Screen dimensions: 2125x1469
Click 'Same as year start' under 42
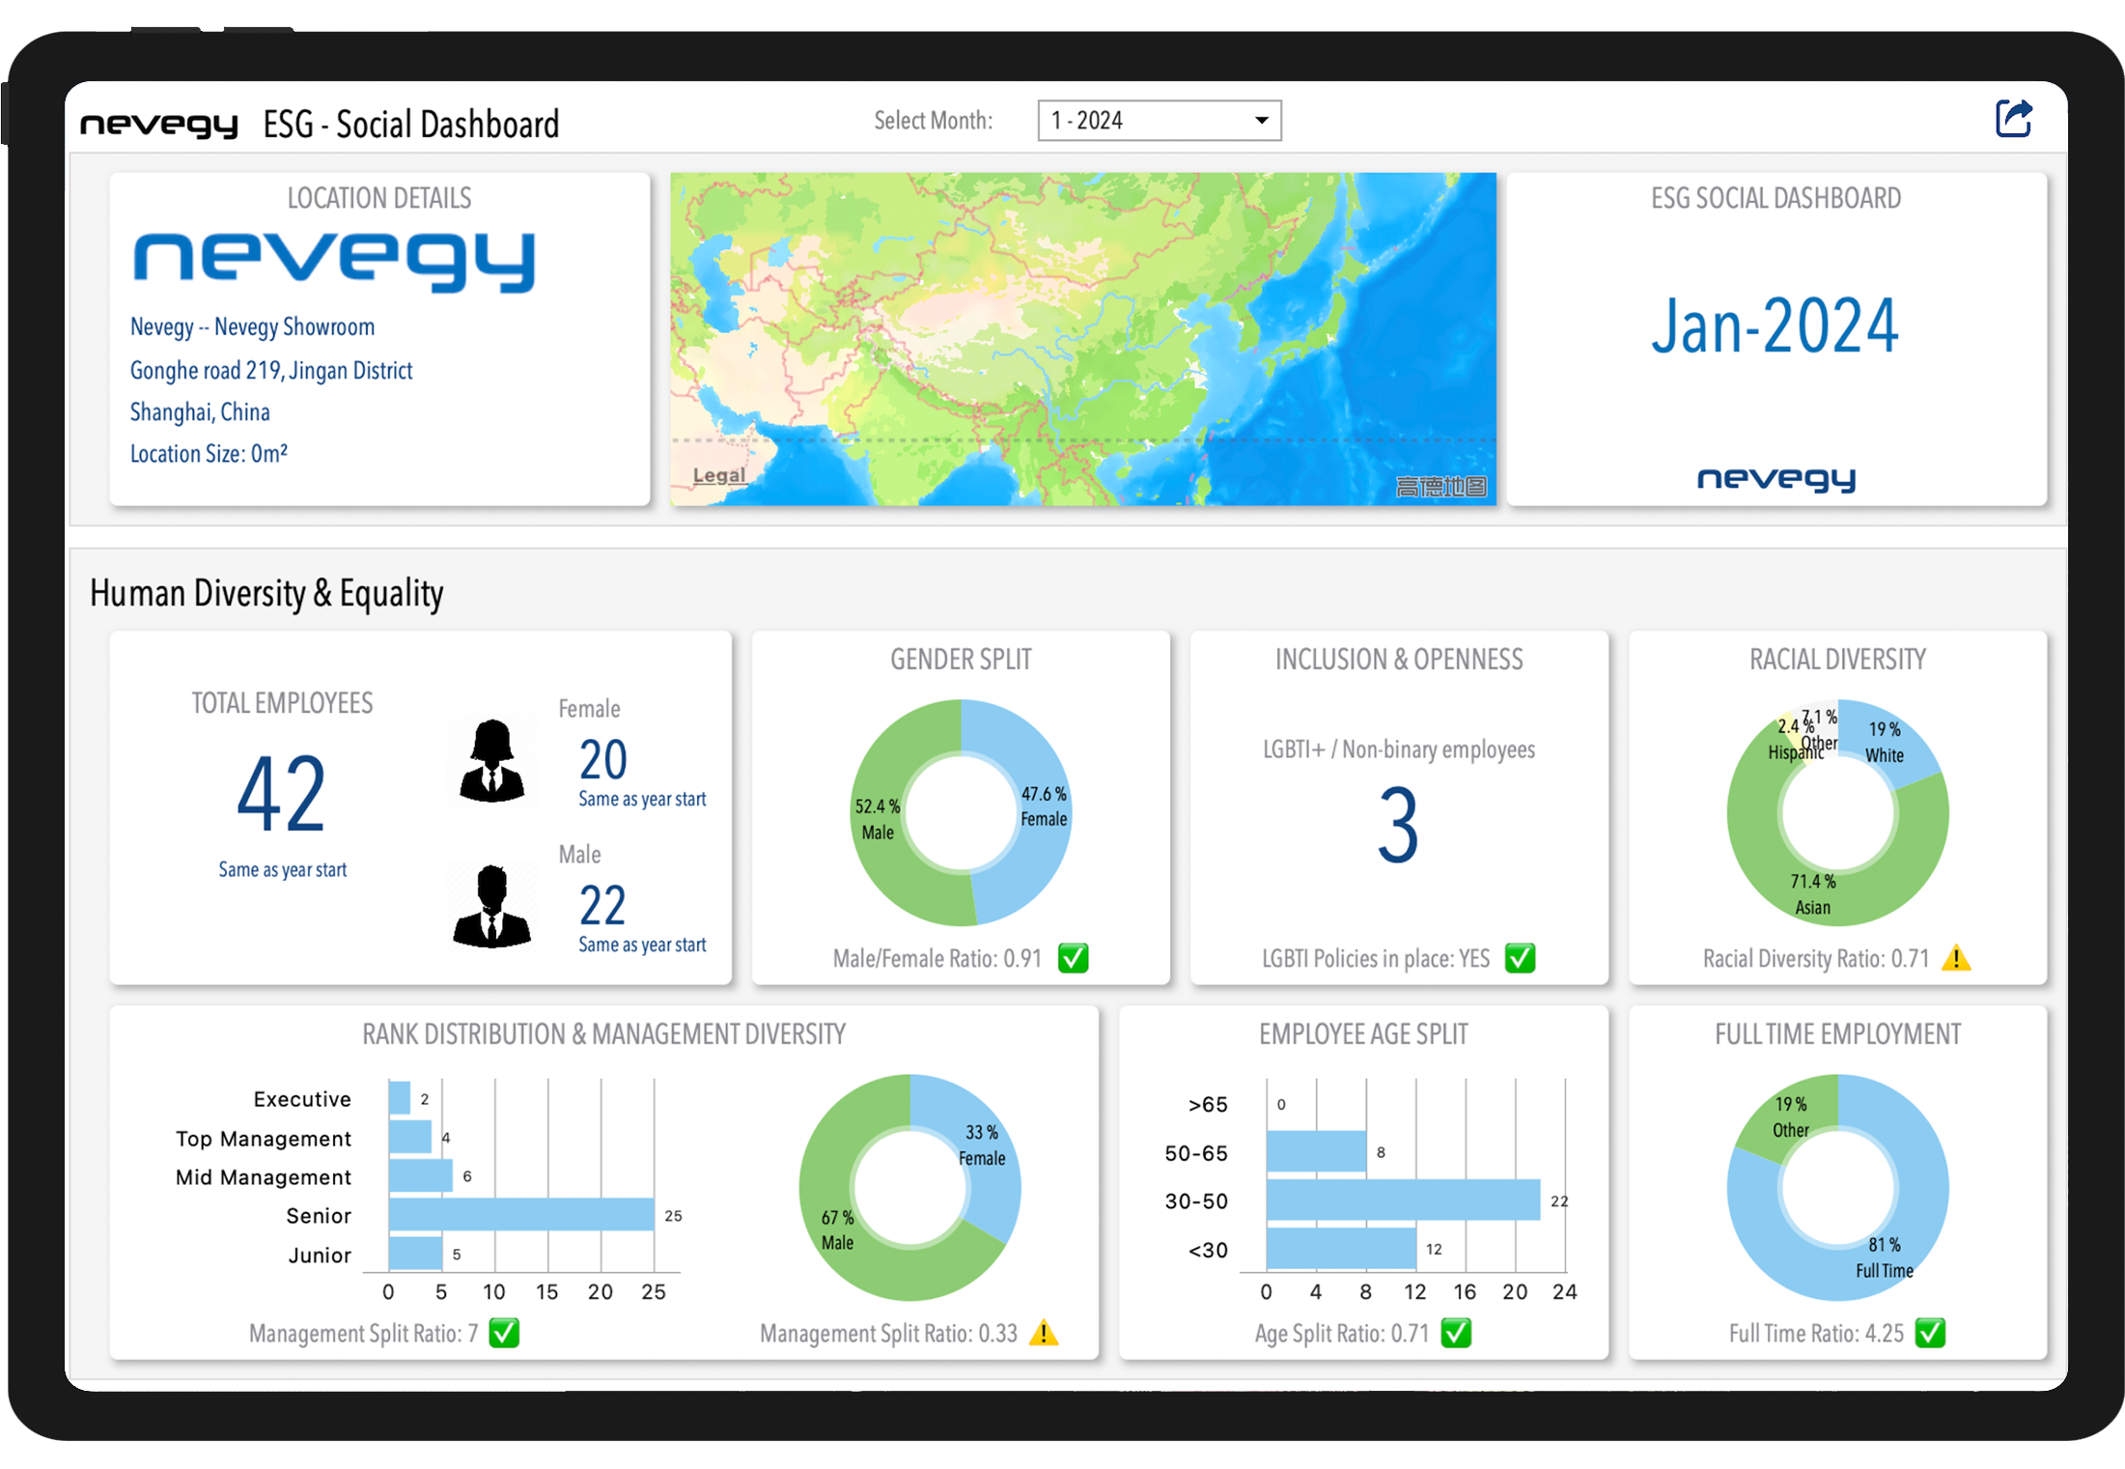[282, 869]
